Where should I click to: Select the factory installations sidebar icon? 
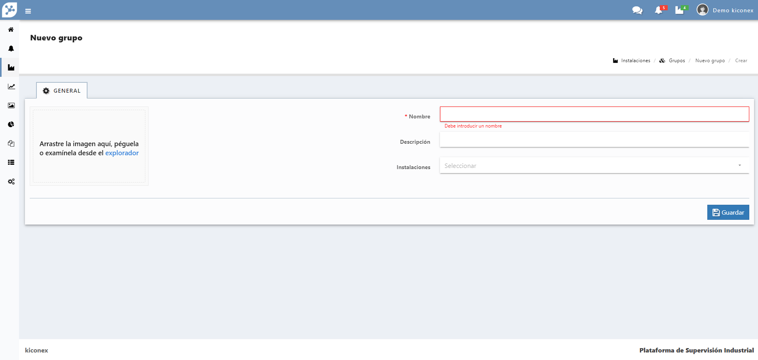11,68
